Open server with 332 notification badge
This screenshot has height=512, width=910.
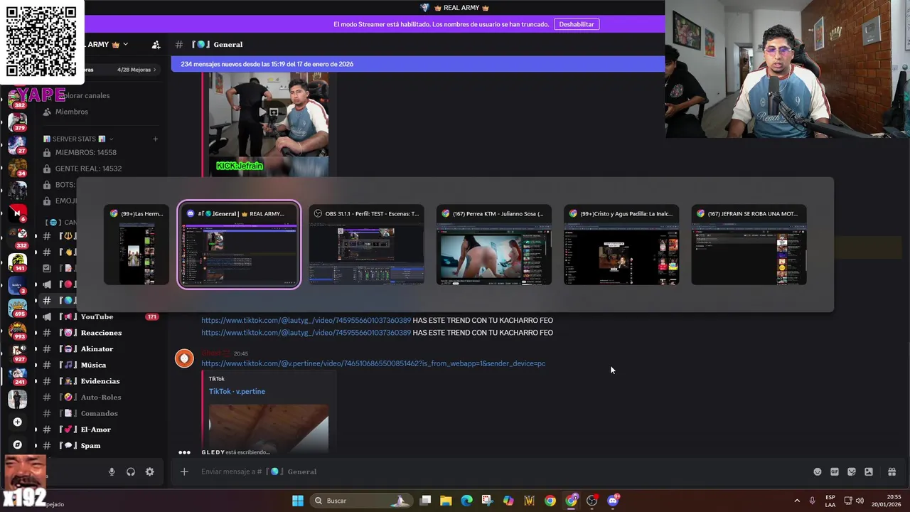[x=17, y=238]
